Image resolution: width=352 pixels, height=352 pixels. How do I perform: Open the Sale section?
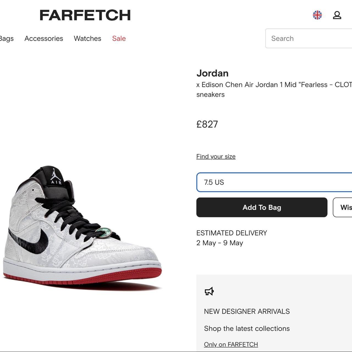(119, 38)
